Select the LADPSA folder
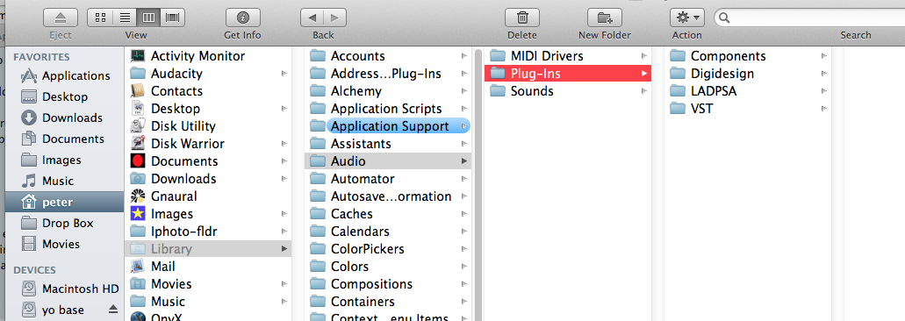This screenshot has height=321, width=905. click(748, 91)
